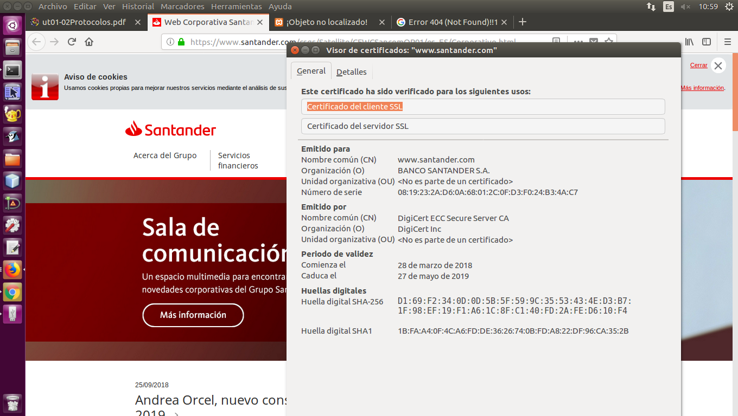This screenshot has width=738, height=416.
Task: Open the site info icon in the address bar
Action: point(170,42)
